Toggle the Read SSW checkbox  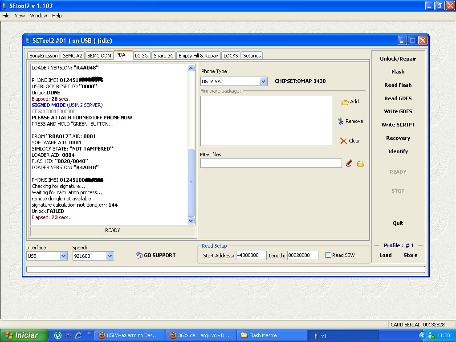(328, 255)
